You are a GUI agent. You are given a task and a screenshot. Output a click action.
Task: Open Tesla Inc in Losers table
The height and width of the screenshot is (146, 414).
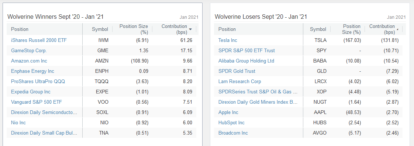[x=228, y=40]
